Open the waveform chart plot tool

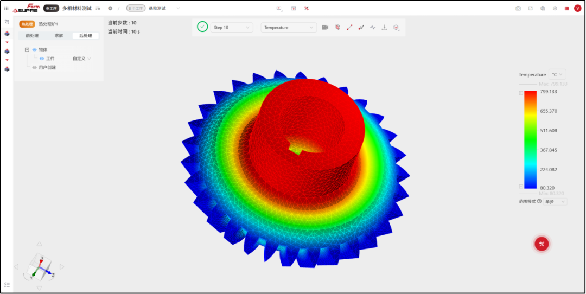click(x=373, y=27)
